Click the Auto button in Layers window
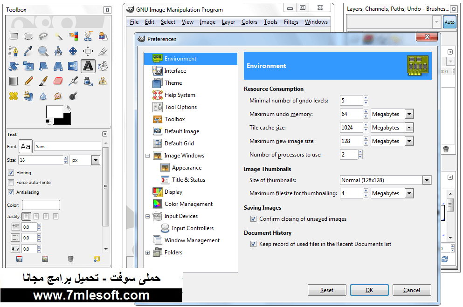The width and height of the screenshot is (463, 307). pos(449,22)
